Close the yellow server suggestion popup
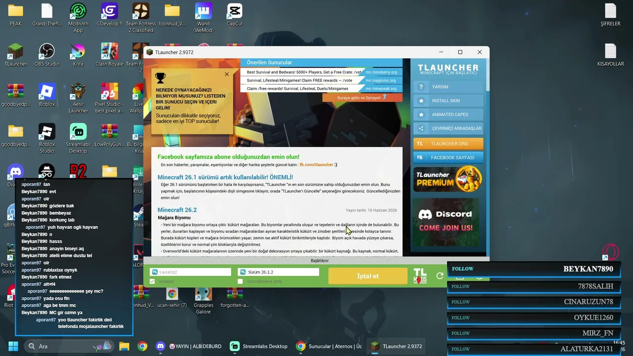Image resolution: width=633 pixels, height=356 pixels. coord(226,74)
